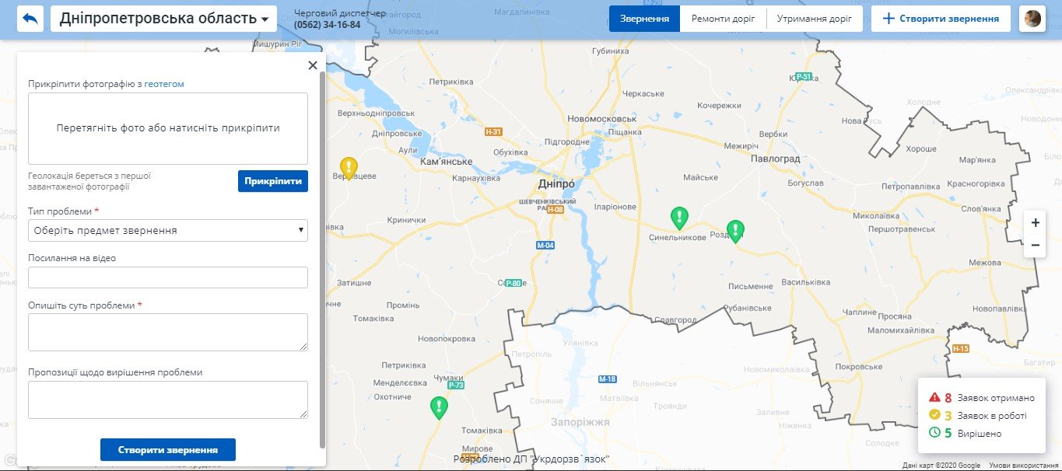Open the Тип проблеми dropdown

pyautogui.click(x=168, y=231)
